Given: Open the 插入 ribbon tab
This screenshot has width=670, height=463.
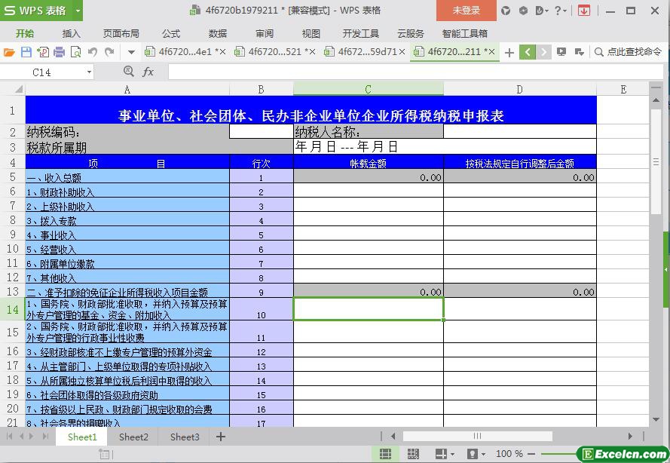Looking at the screenshot, I should pos(71,33).
